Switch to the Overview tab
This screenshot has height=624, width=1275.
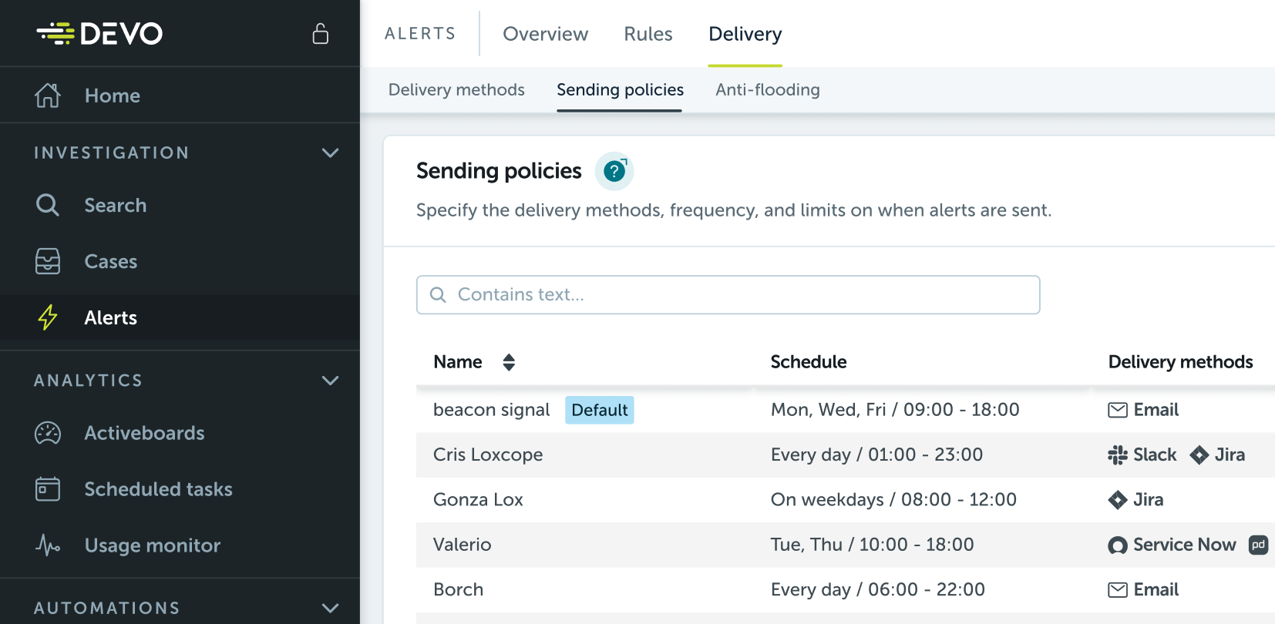[545, 34]
